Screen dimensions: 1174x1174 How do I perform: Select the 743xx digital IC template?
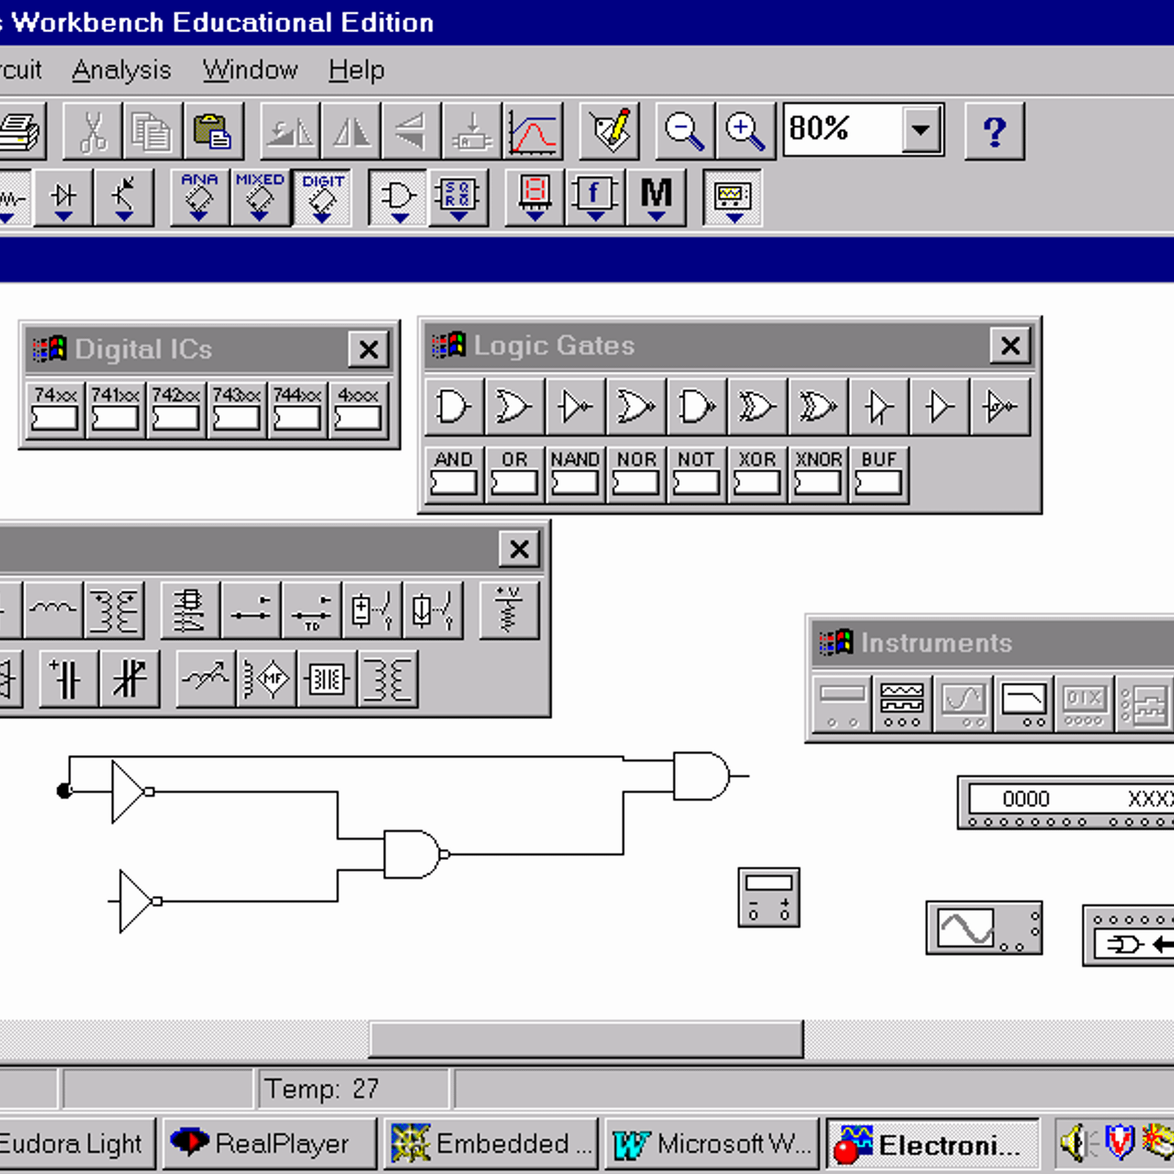pos(237,409)
